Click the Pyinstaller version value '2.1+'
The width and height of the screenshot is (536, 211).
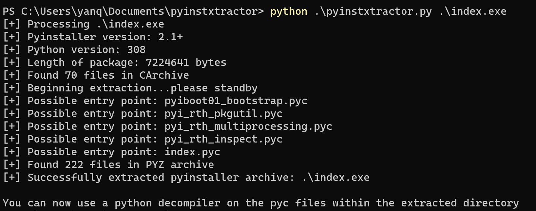click(170, 37)
